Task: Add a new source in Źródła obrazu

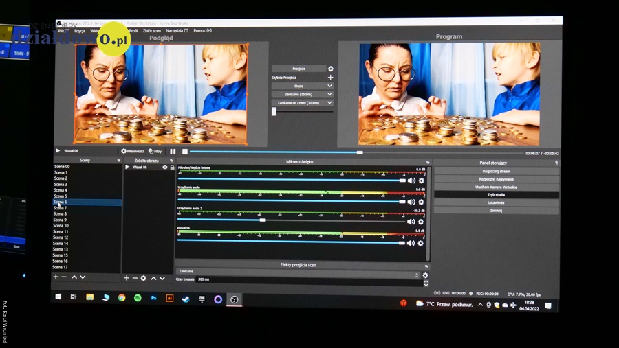Action: coord(127,278)
